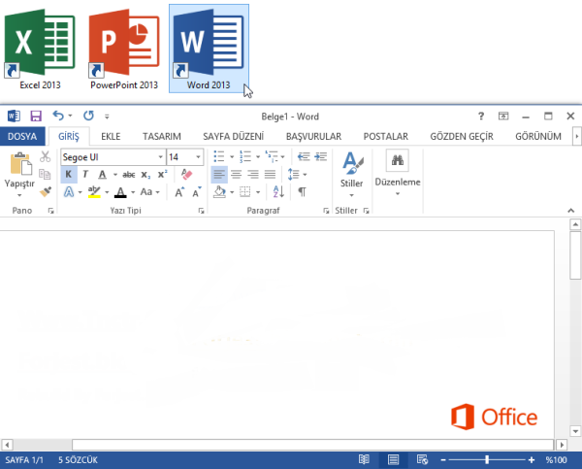Click the Undo arrow icon
This screenshot has height=469, width=582.
click(58, 116)
